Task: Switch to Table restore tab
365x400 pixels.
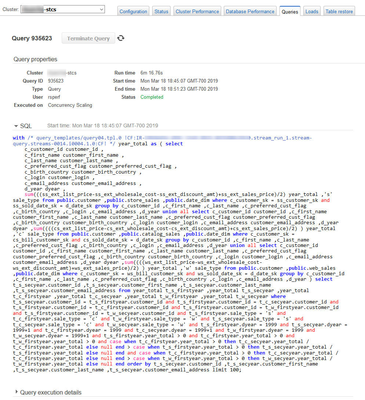Action: [339, 11]
